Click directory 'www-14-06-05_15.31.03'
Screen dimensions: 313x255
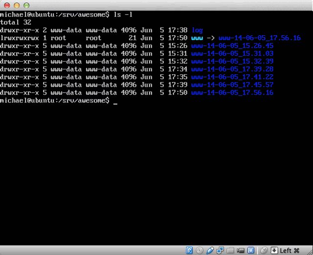pyautogui.click(x=232, y=54)
